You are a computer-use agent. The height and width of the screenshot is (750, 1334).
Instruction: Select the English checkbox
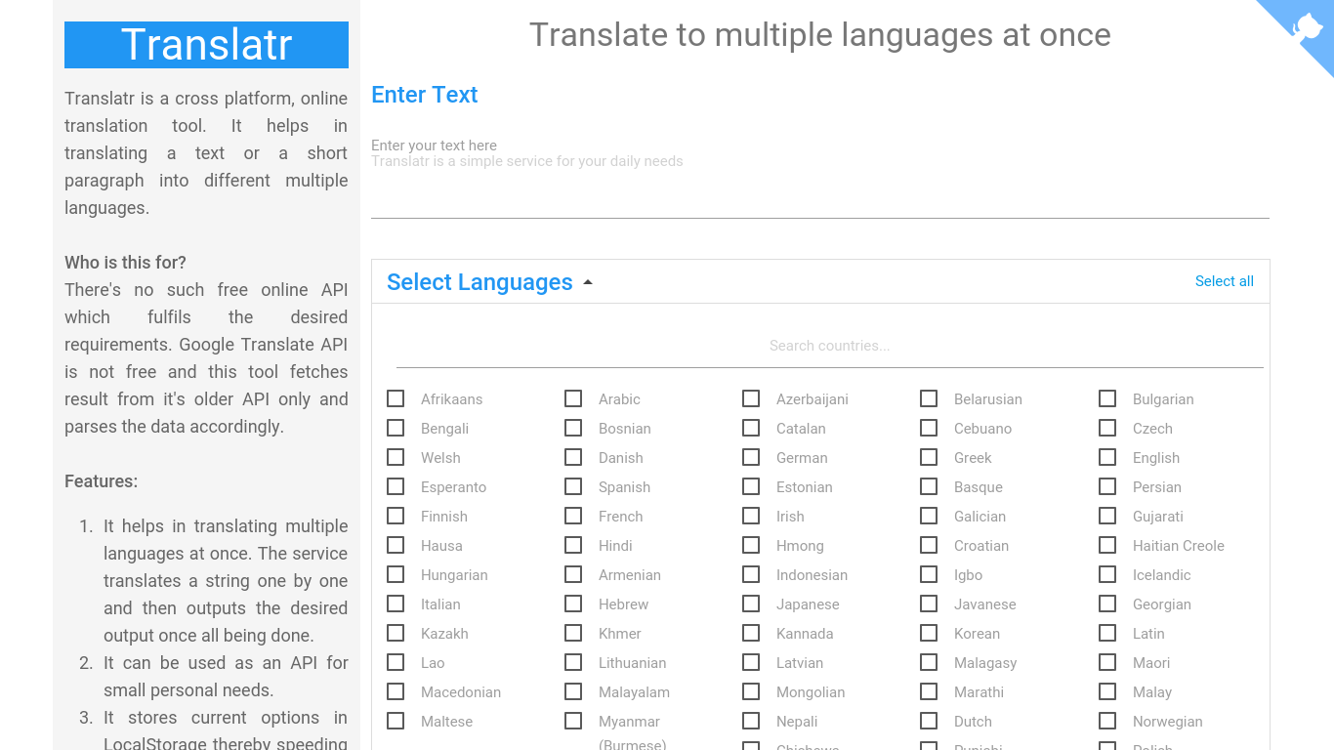(x=1107, y=457)
